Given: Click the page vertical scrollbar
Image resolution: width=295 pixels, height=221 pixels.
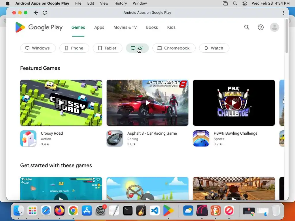Looking at the screenshot, I should 287,36.
